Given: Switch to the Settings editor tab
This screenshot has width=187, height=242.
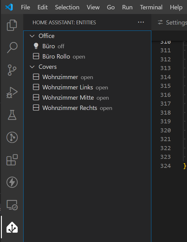Looking at the screenshot, I should [x=169, y=22].
